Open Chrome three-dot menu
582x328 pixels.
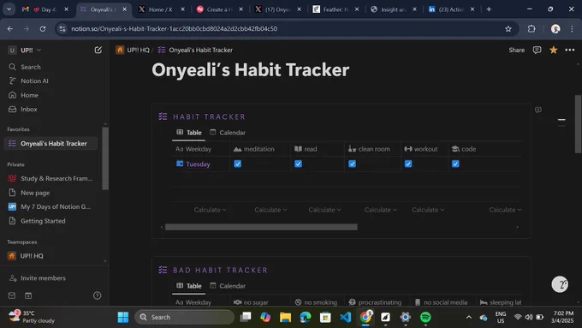(572, 28)
